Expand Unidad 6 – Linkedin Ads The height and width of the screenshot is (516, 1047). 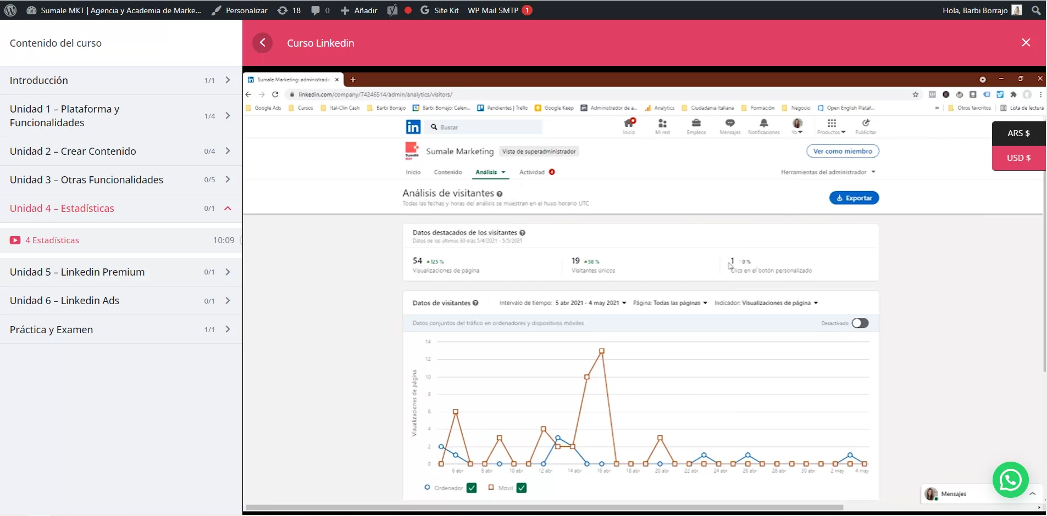point(121,300)
